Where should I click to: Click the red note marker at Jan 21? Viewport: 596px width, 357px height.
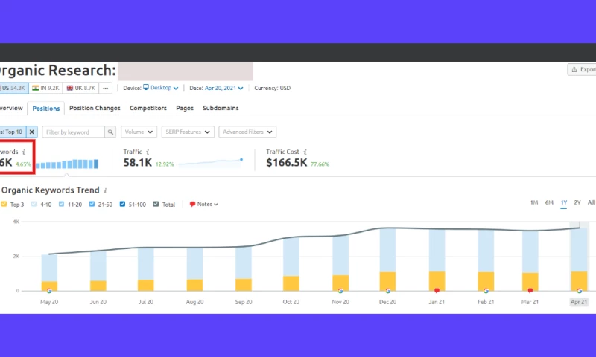(x=437, y=291)
